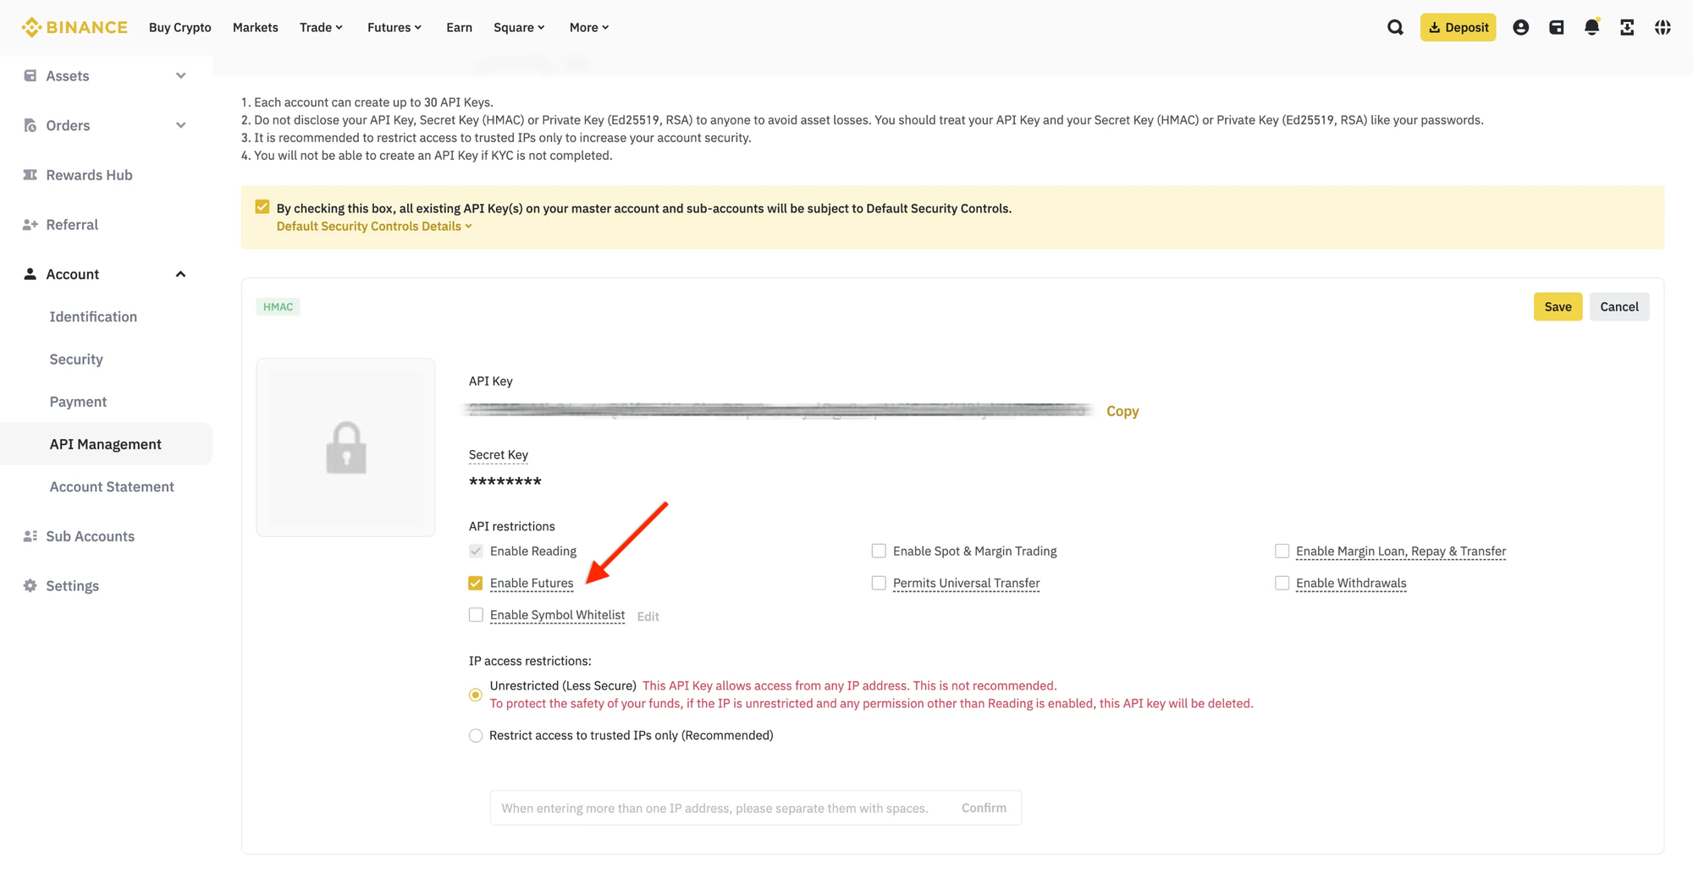Open the More dropdown menu

pos(589,27)
